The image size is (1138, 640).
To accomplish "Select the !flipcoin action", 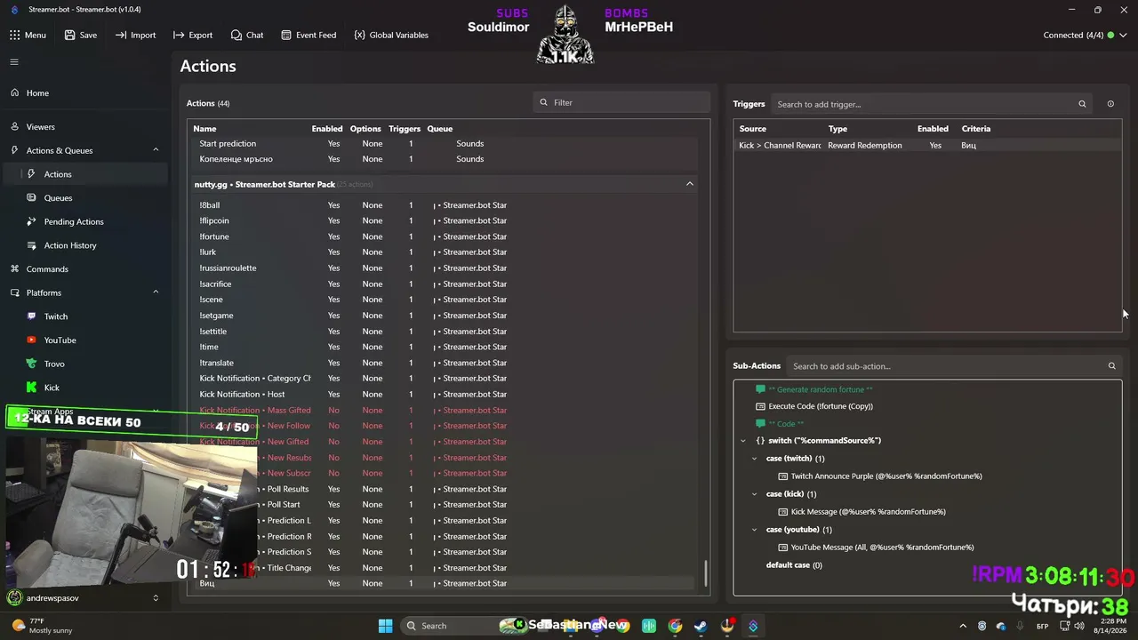I will [445, 220].
